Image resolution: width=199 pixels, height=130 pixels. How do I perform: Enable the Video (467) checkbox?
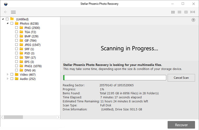point(12,75)
